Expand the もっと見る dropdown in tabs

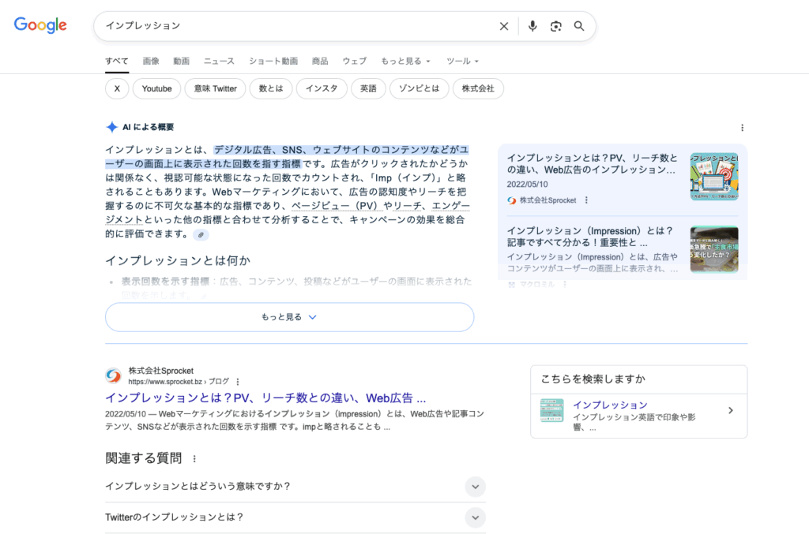point(405,61)
